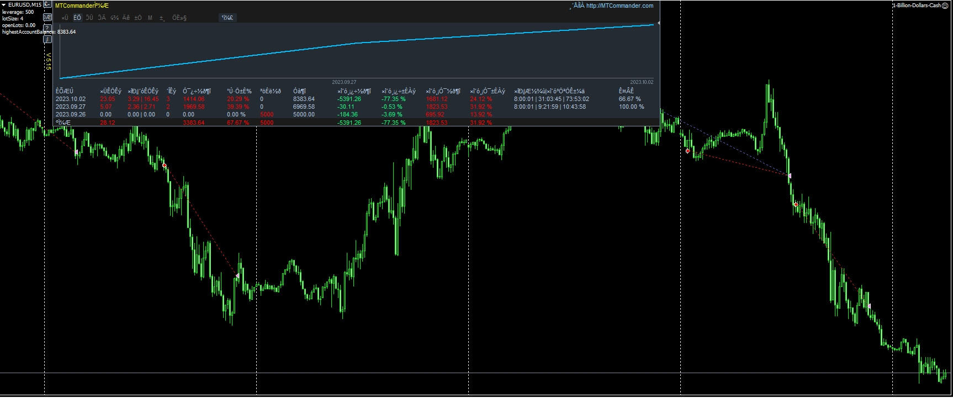The image size is (953, 398).
Task: Click the 8383.64 balance value in table
Action: tap(304, 99)
